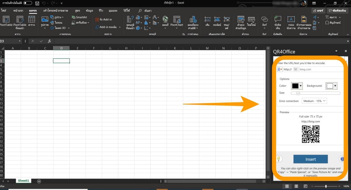Switch to the ข้อมูล (Data) tab

click(90, 11)
